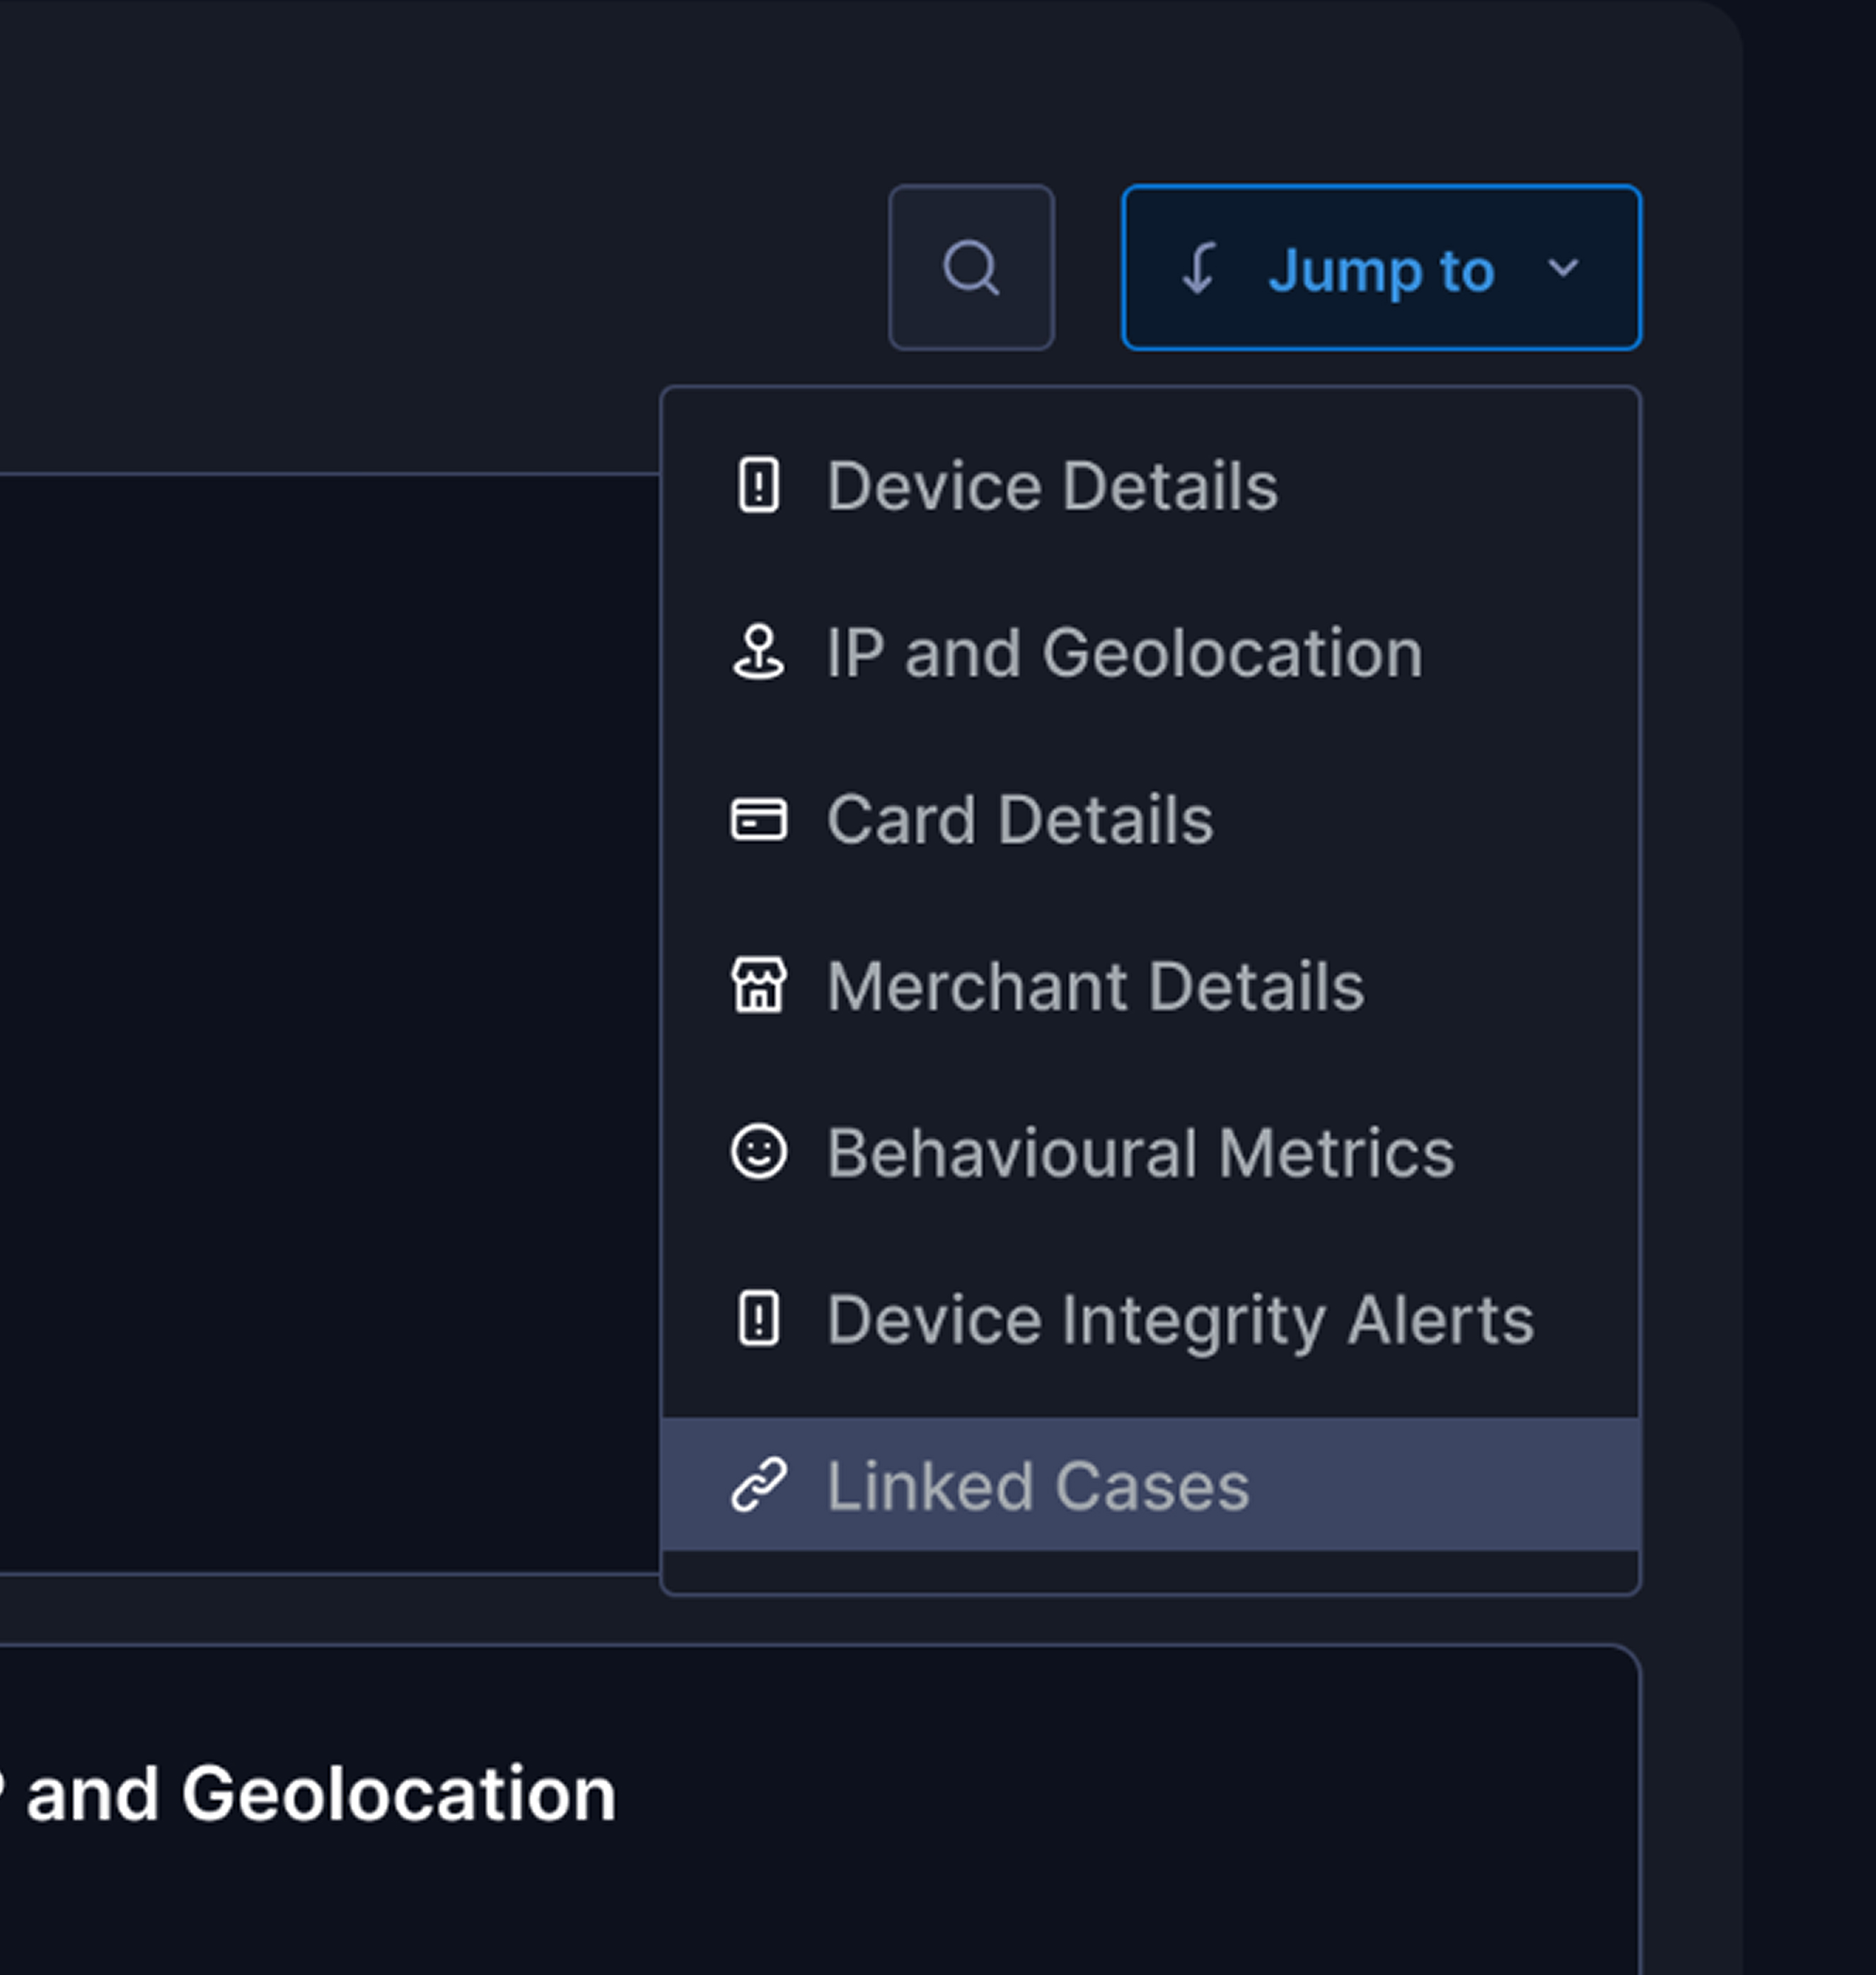Click the curved arrow icon in Jump to
Screen dimensions: 1876x1975
[1198, 268]
